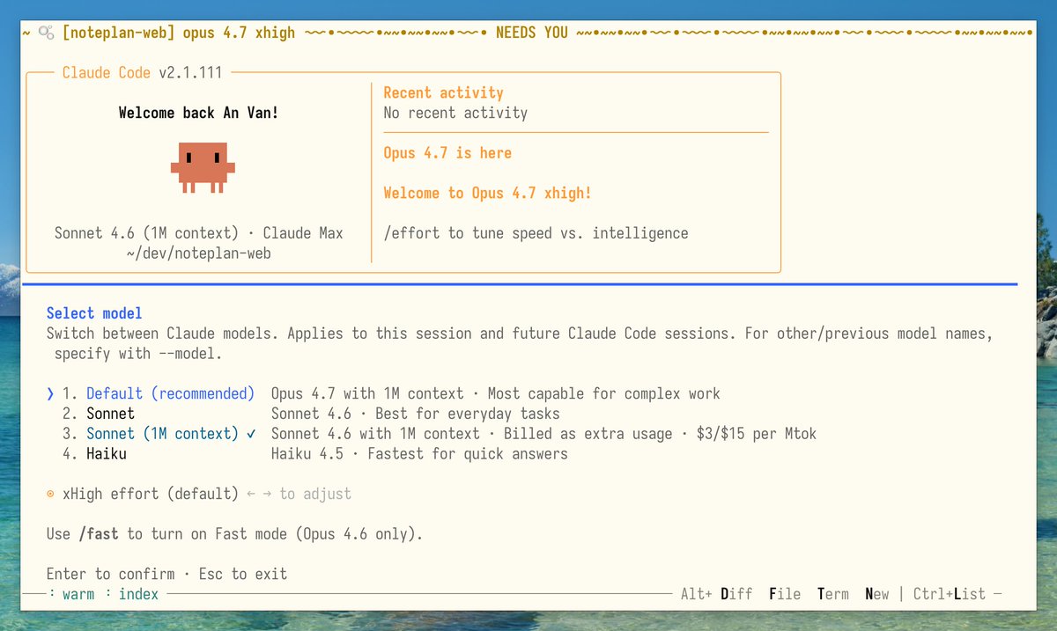Image resolution: width=1057 pixels, height=631 pixels.
Task: Click 'Haiku 4.5 · Fastest for quick answers' description
Action: (x=419, y=454)
